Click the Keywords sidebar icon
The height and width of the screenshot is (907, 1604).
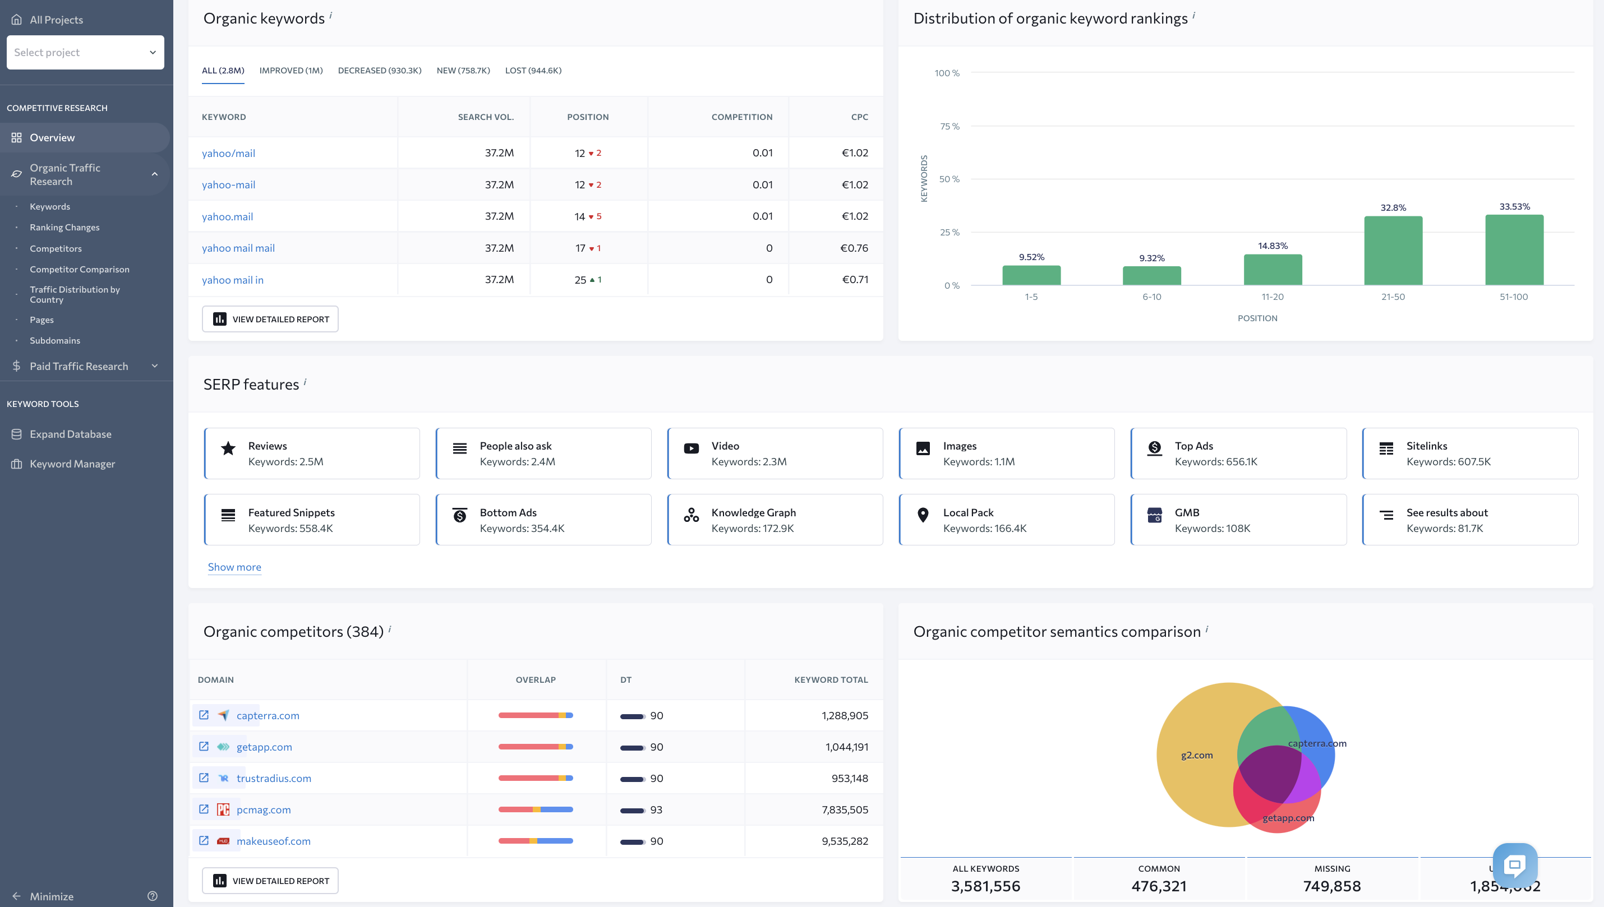49,206
